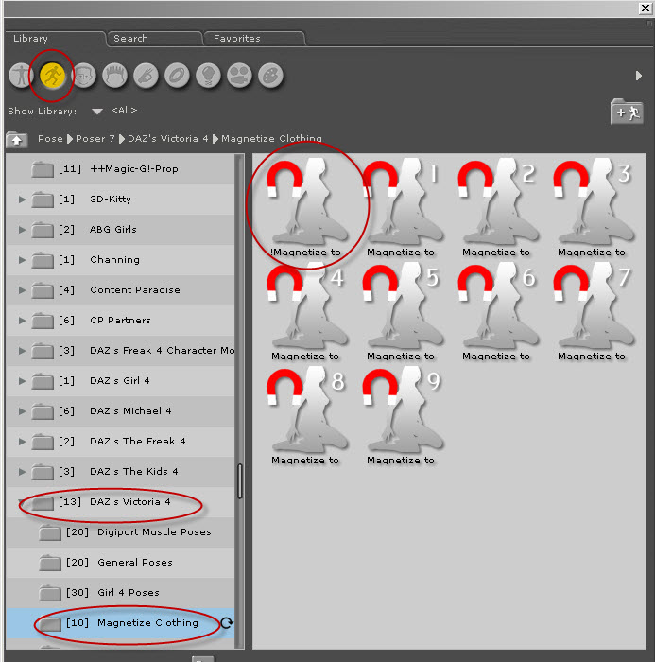Viewport: 655px width, 662px height.
Task: Open the Cameras library category
Action: coord(239,76)
